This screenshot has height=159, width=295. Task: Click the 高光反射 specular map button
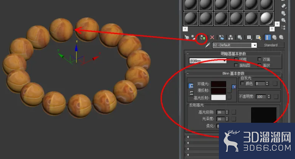[229, 97]
